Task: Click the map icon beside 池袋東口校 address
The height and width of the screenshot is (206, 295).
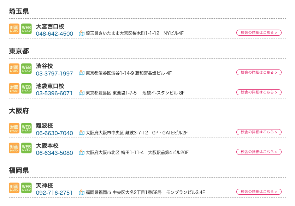Action: [x=82, y=93]
